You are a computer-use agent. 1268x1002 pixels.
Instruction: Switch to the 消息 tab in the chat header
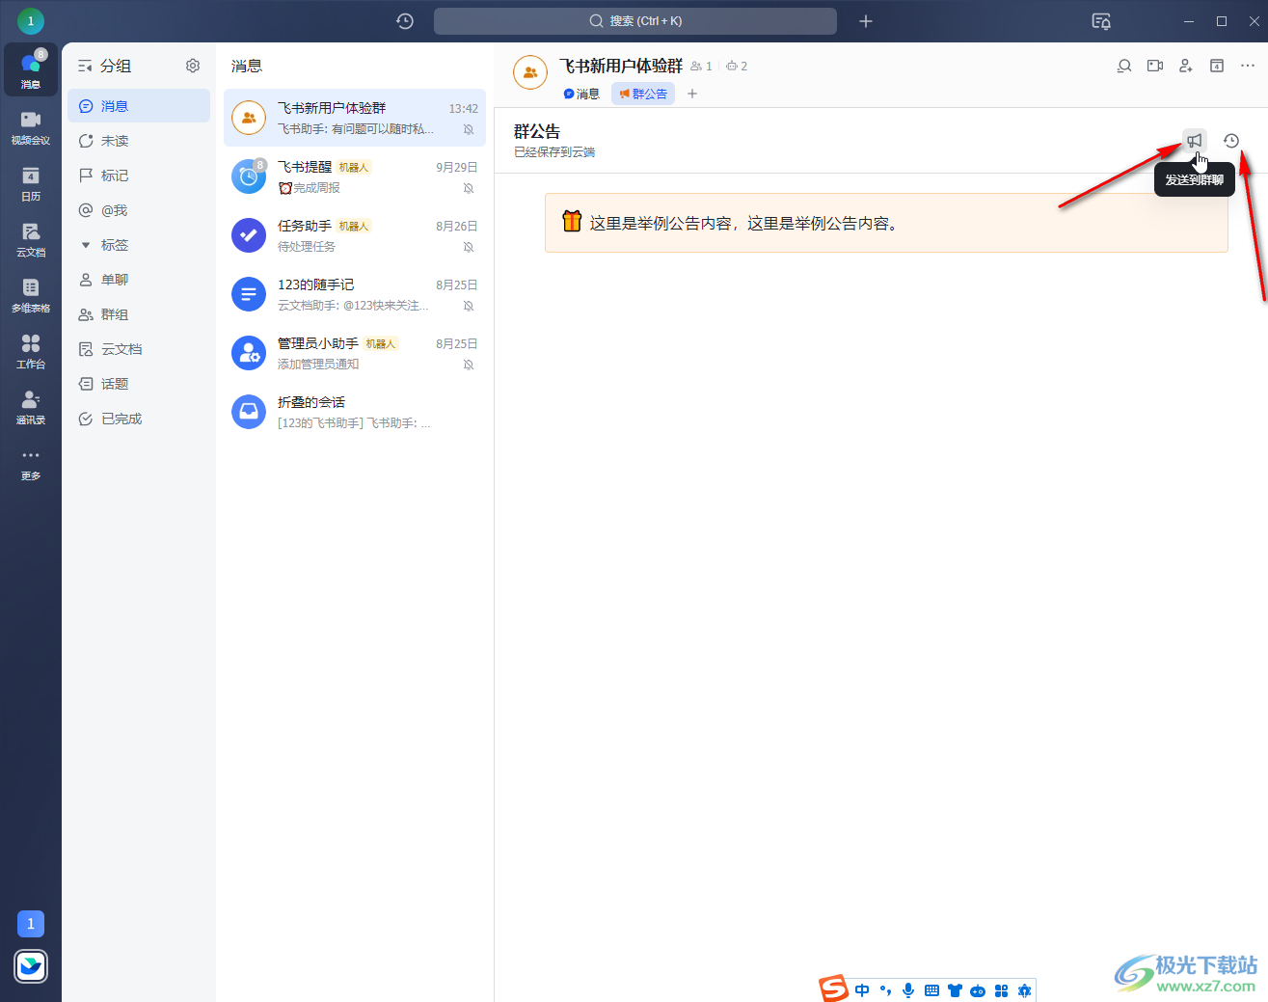[x=581, y=94]
